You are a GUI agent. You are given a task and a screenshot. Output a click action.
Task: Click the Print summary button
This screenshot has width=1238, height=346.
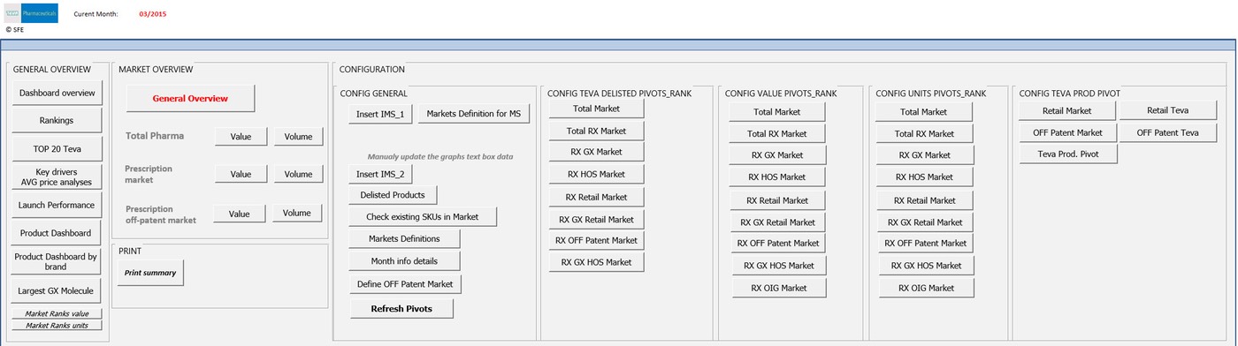(150, 273)
